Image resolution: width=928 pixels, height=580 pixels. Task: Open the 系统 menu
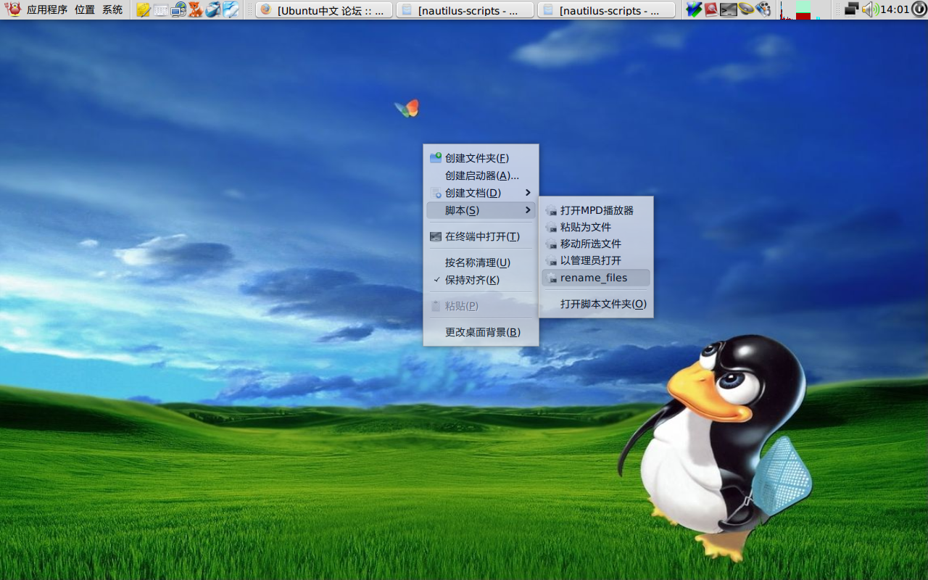pyautogui.click(x=112, y=10)
